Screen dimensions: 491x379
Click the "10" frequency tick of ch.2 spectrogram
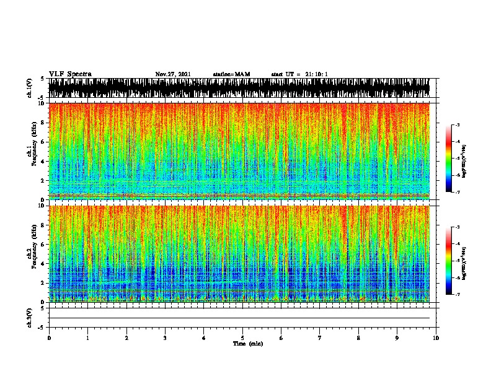tap(42, 206)
